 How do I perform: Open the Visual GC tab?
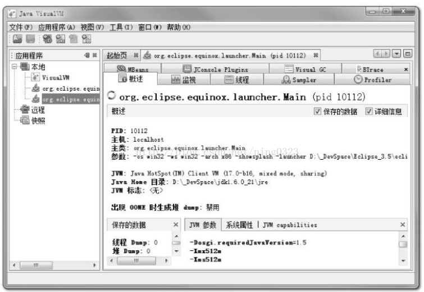tap(305, 69)
